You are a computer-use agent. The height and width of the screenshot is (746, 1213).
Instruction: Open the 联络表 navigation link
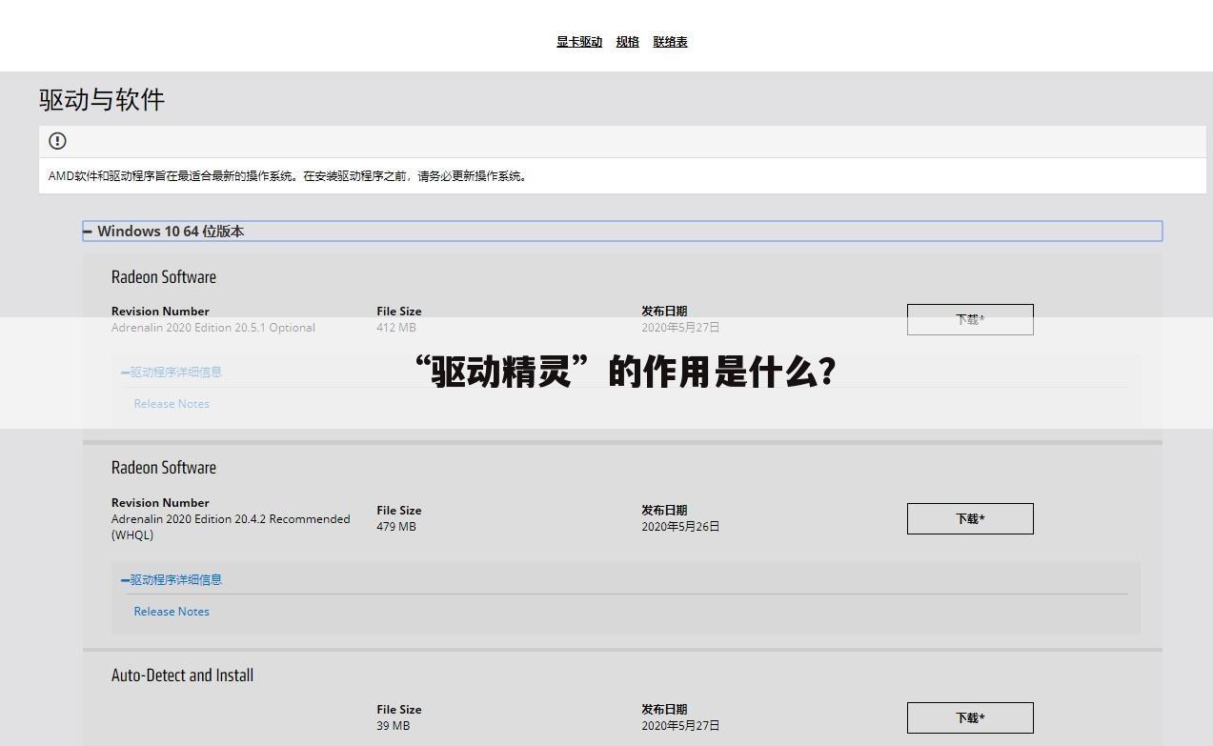click(x=670, y=41)
